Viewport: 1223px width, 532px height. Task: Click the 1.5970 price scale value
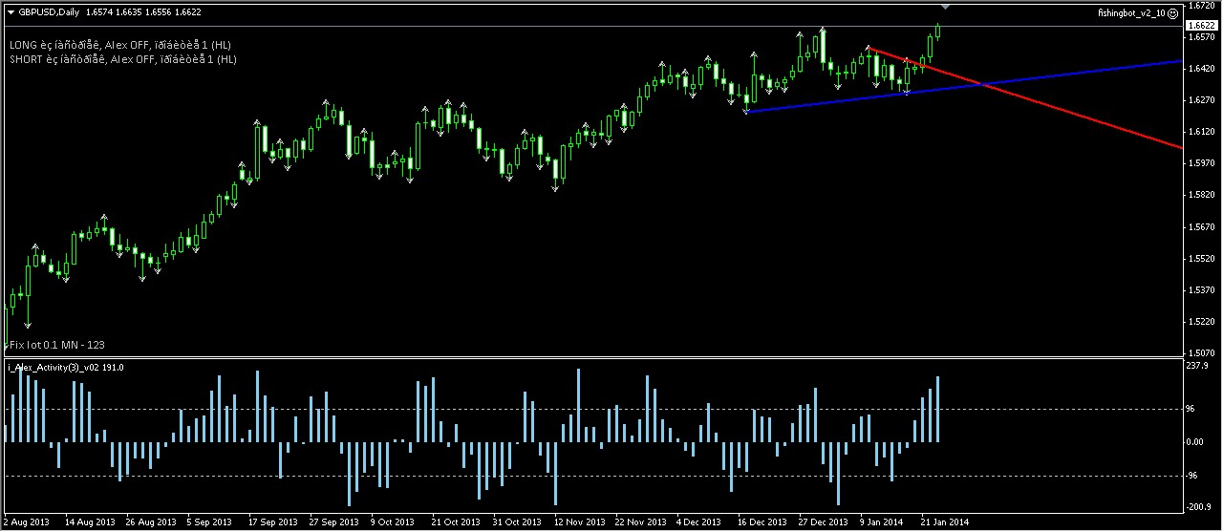tap(1200, 163)
